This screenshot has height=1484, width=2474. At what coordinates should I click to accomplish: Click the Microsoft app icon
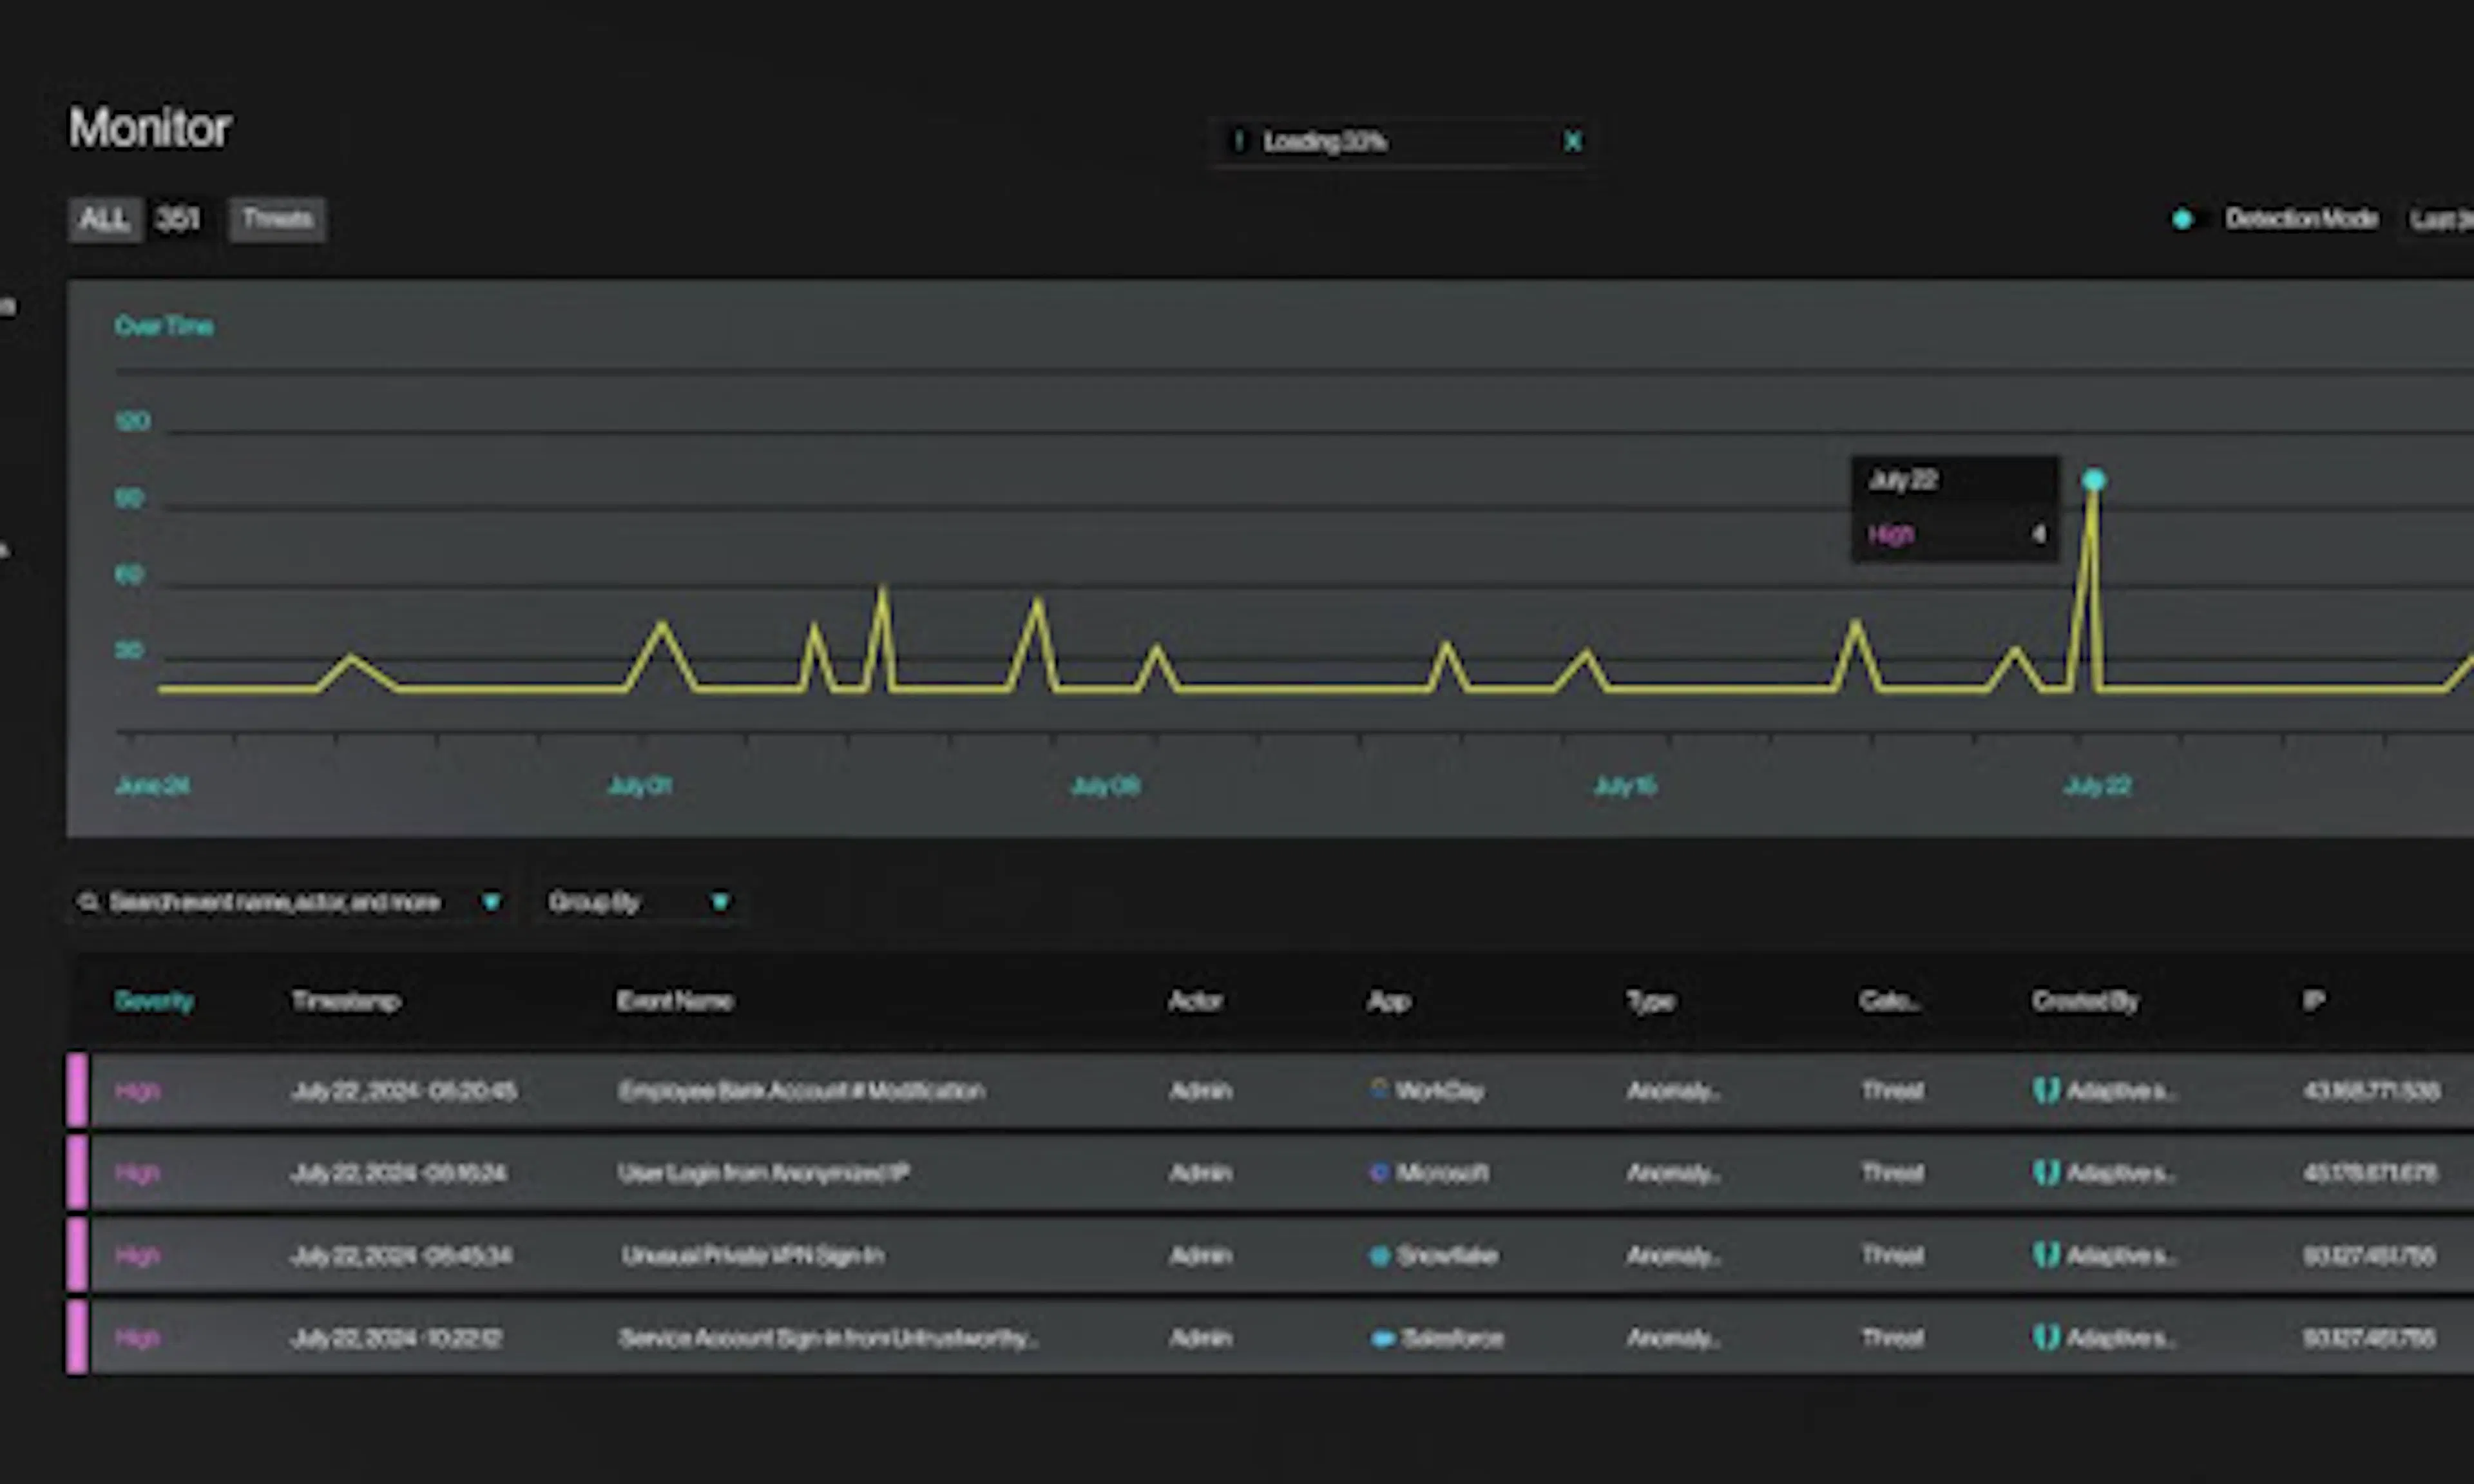(x=1379, y=1172)
